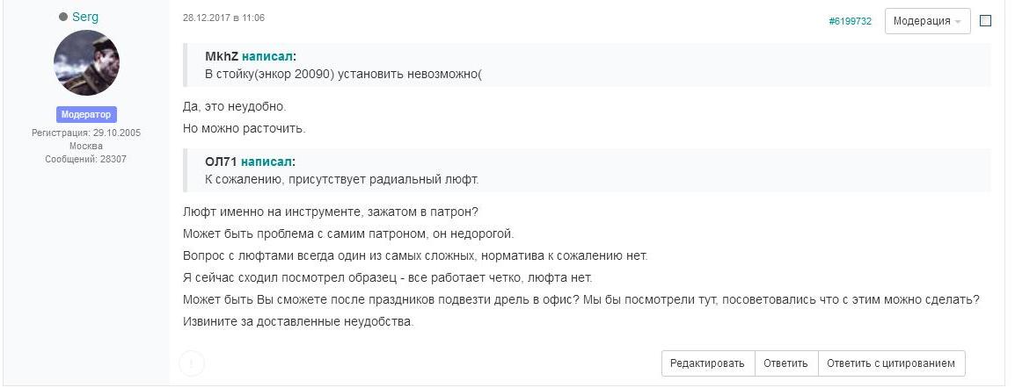Image resolution: width=1015 pixels, height=388 pixels.
Task: Click the Модератор badge under the avatar
Action: pos(86,114)
